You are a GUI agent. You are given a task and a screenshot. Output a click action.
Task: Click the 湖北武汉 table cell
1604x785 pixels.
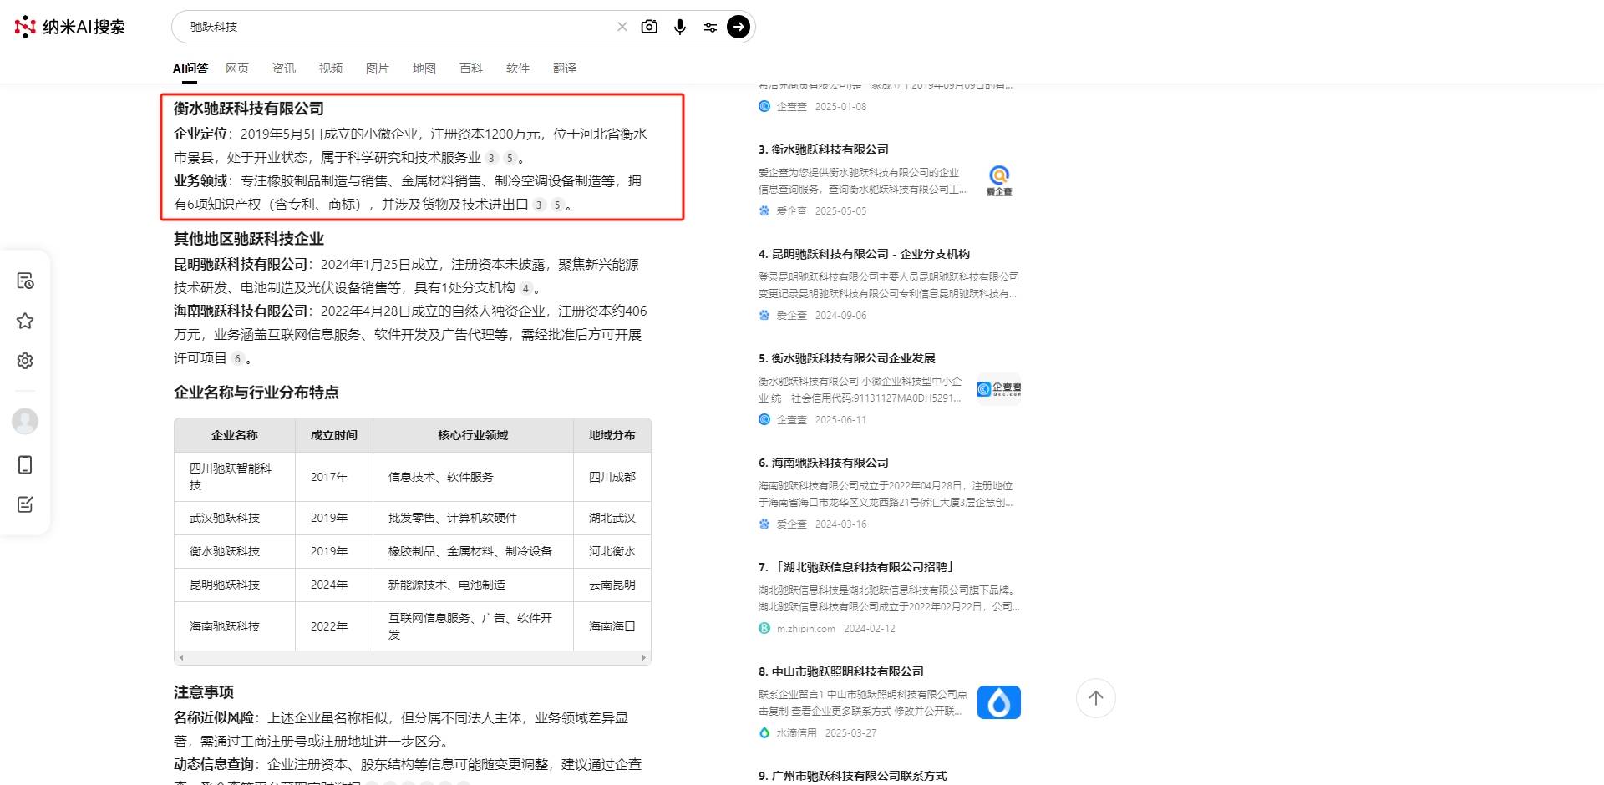612,518
